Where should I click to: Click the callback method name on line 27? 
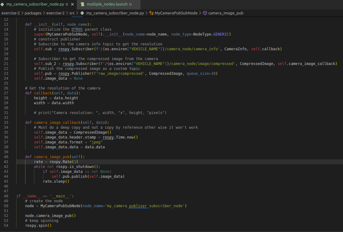pos(43,93)
